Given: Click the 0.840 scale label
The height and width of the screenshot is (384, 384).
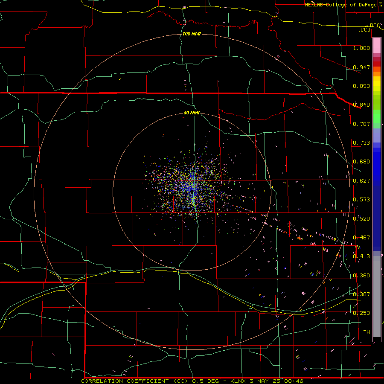Looking at the screenshot, I should coord(361,105).
